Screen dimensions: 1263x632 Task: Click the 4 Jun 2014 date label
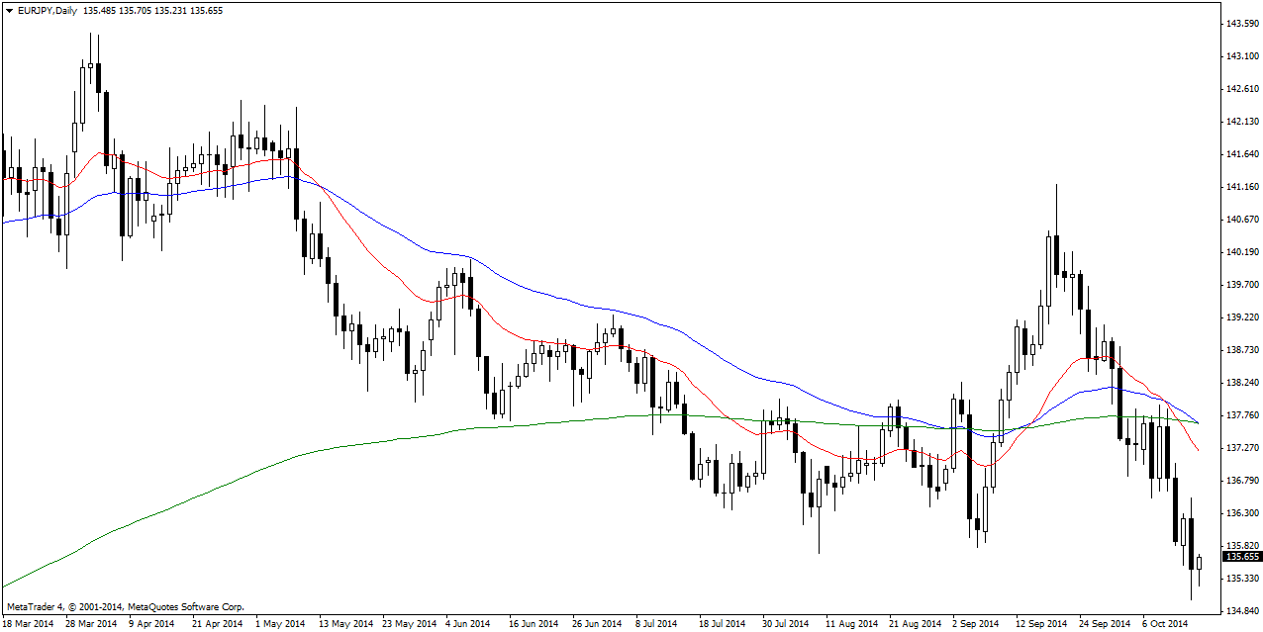pos(467,624)
